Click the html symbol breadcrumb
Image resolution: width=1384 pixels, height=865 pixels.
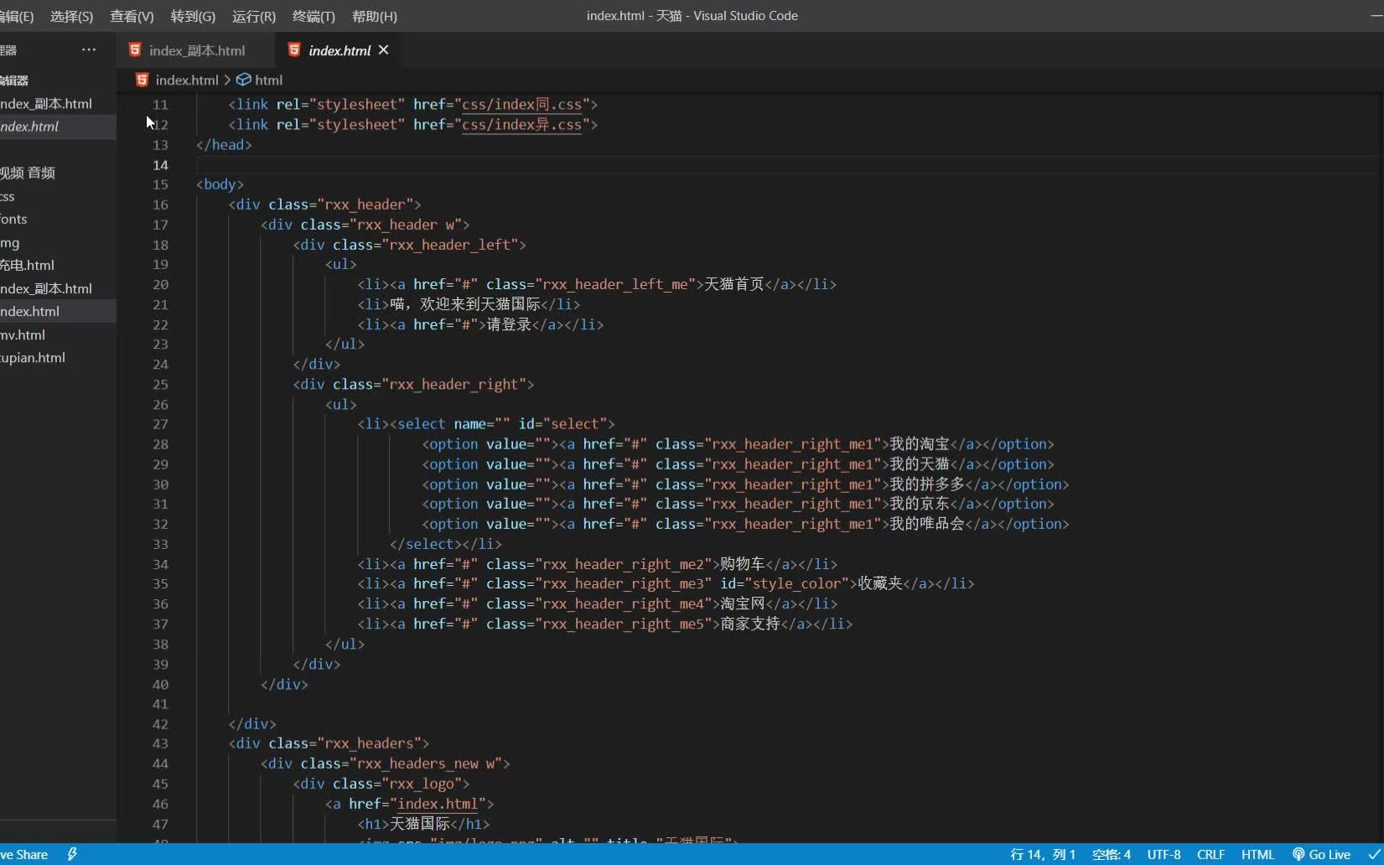268,80
